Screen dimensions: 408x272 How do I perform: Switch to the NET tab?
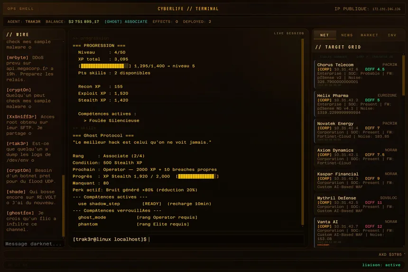(x=325, y=35)
